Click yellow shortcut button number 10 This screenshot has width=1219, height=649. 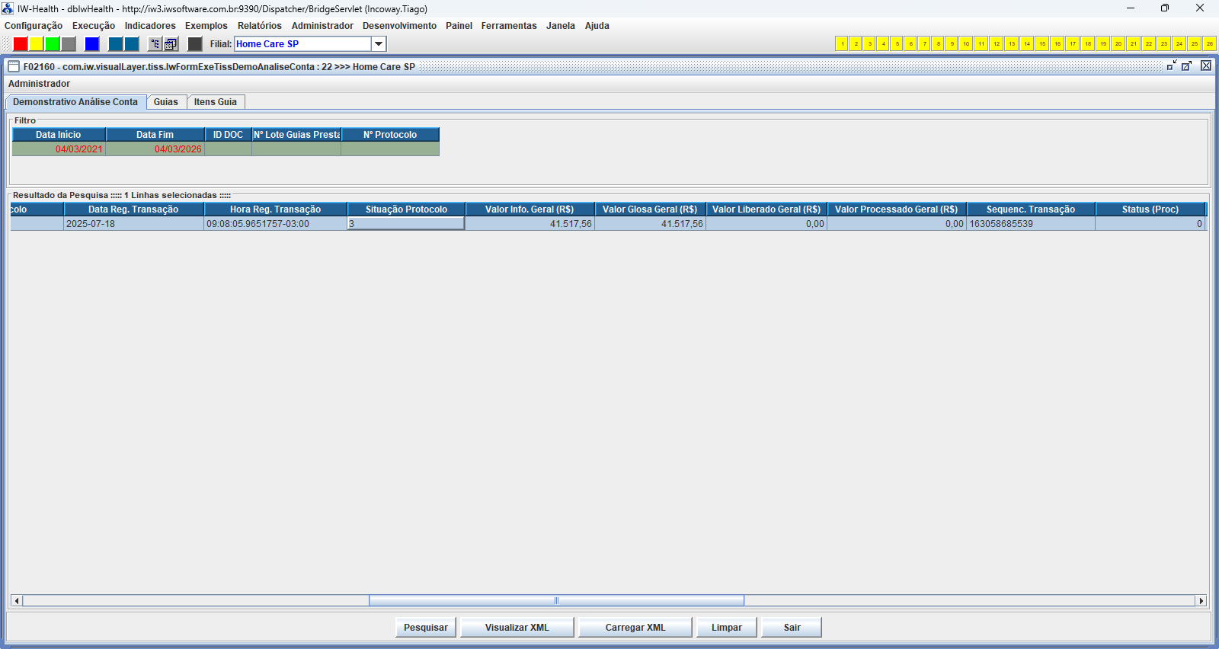(965, 44)
